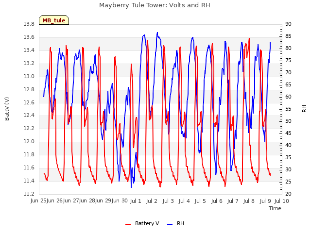Toggle the RH legend entry
Image resolution: width=311 pixels, height=233 pixels.
(175, 223)
